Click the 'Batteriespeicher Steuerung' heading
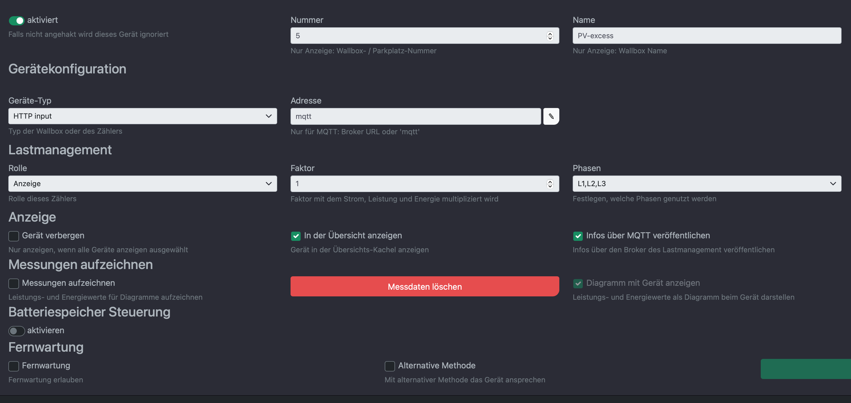 click(89, 312)
